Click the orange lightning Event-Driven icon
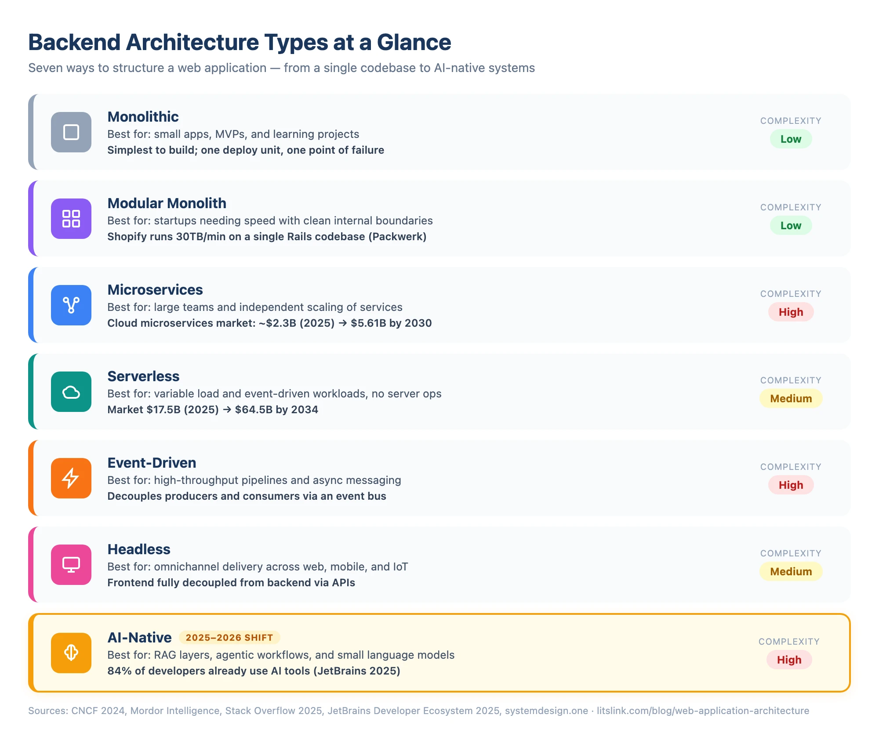This screenshot has height=736, width=879. pyautogui.click(x=71, y=478)
